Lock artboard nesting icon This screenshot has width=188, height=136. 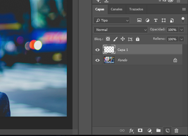click(130, 39)
